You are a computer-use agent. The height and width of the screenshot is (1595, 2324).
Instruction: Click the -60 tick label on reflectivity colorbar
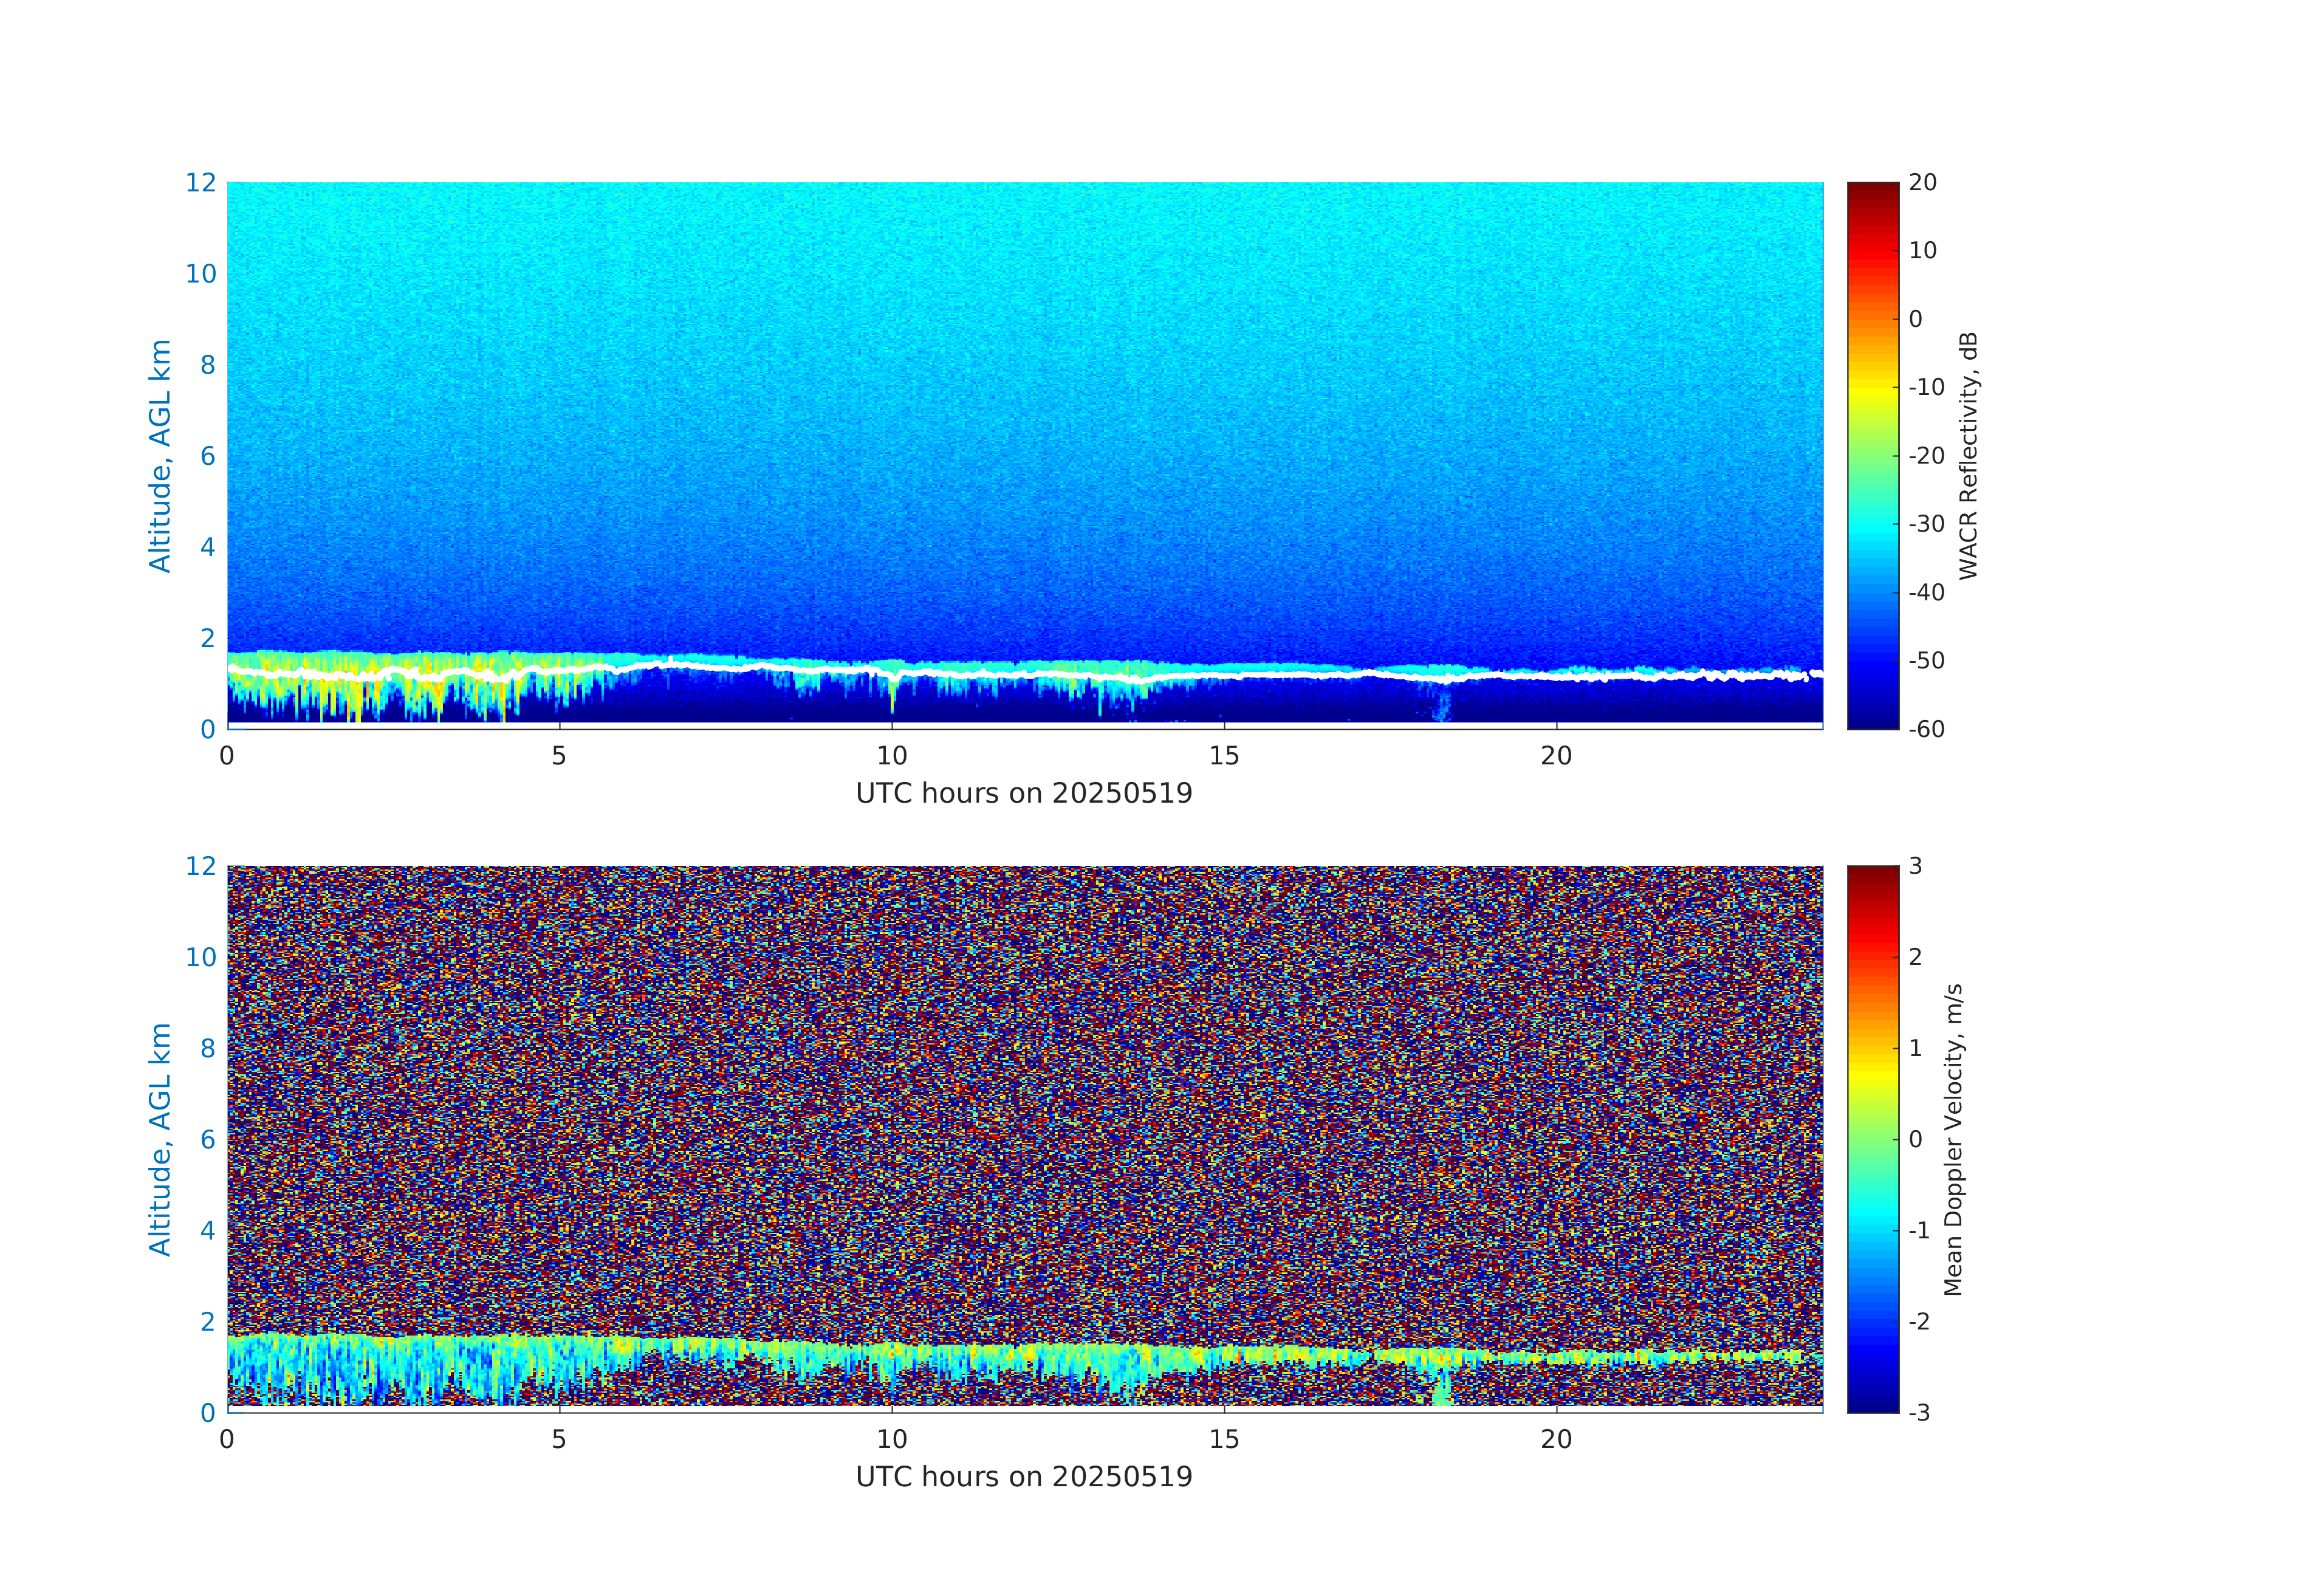coord(1926,729)
